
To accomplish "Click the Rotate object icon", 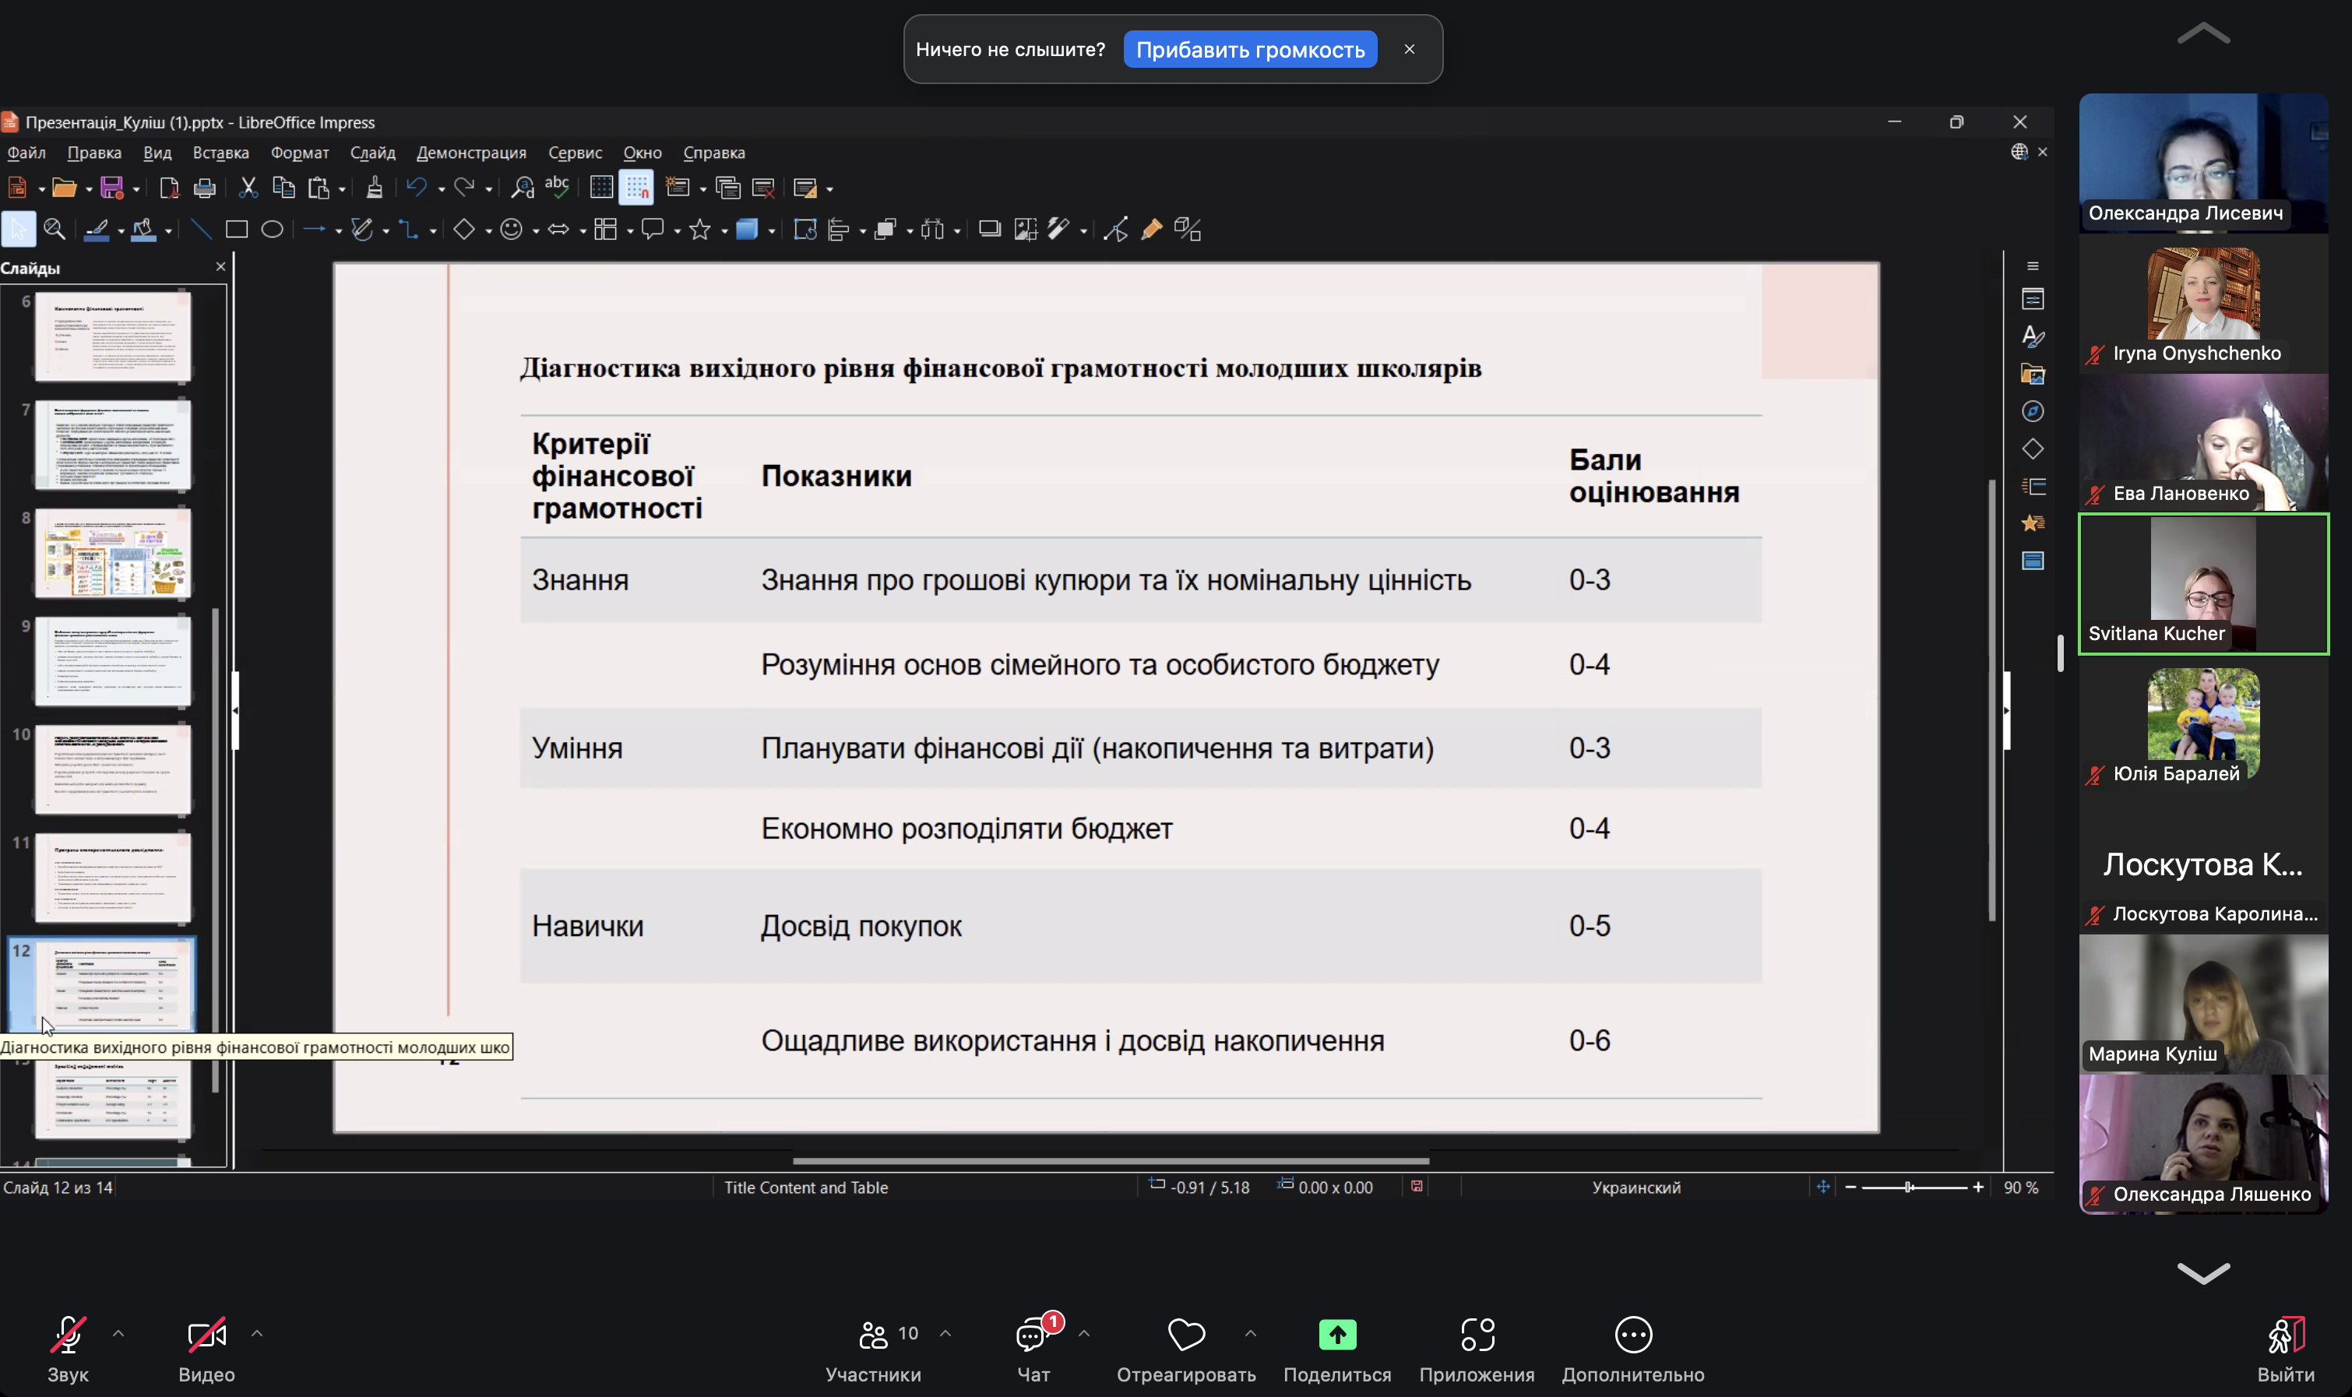I will 805,229.
